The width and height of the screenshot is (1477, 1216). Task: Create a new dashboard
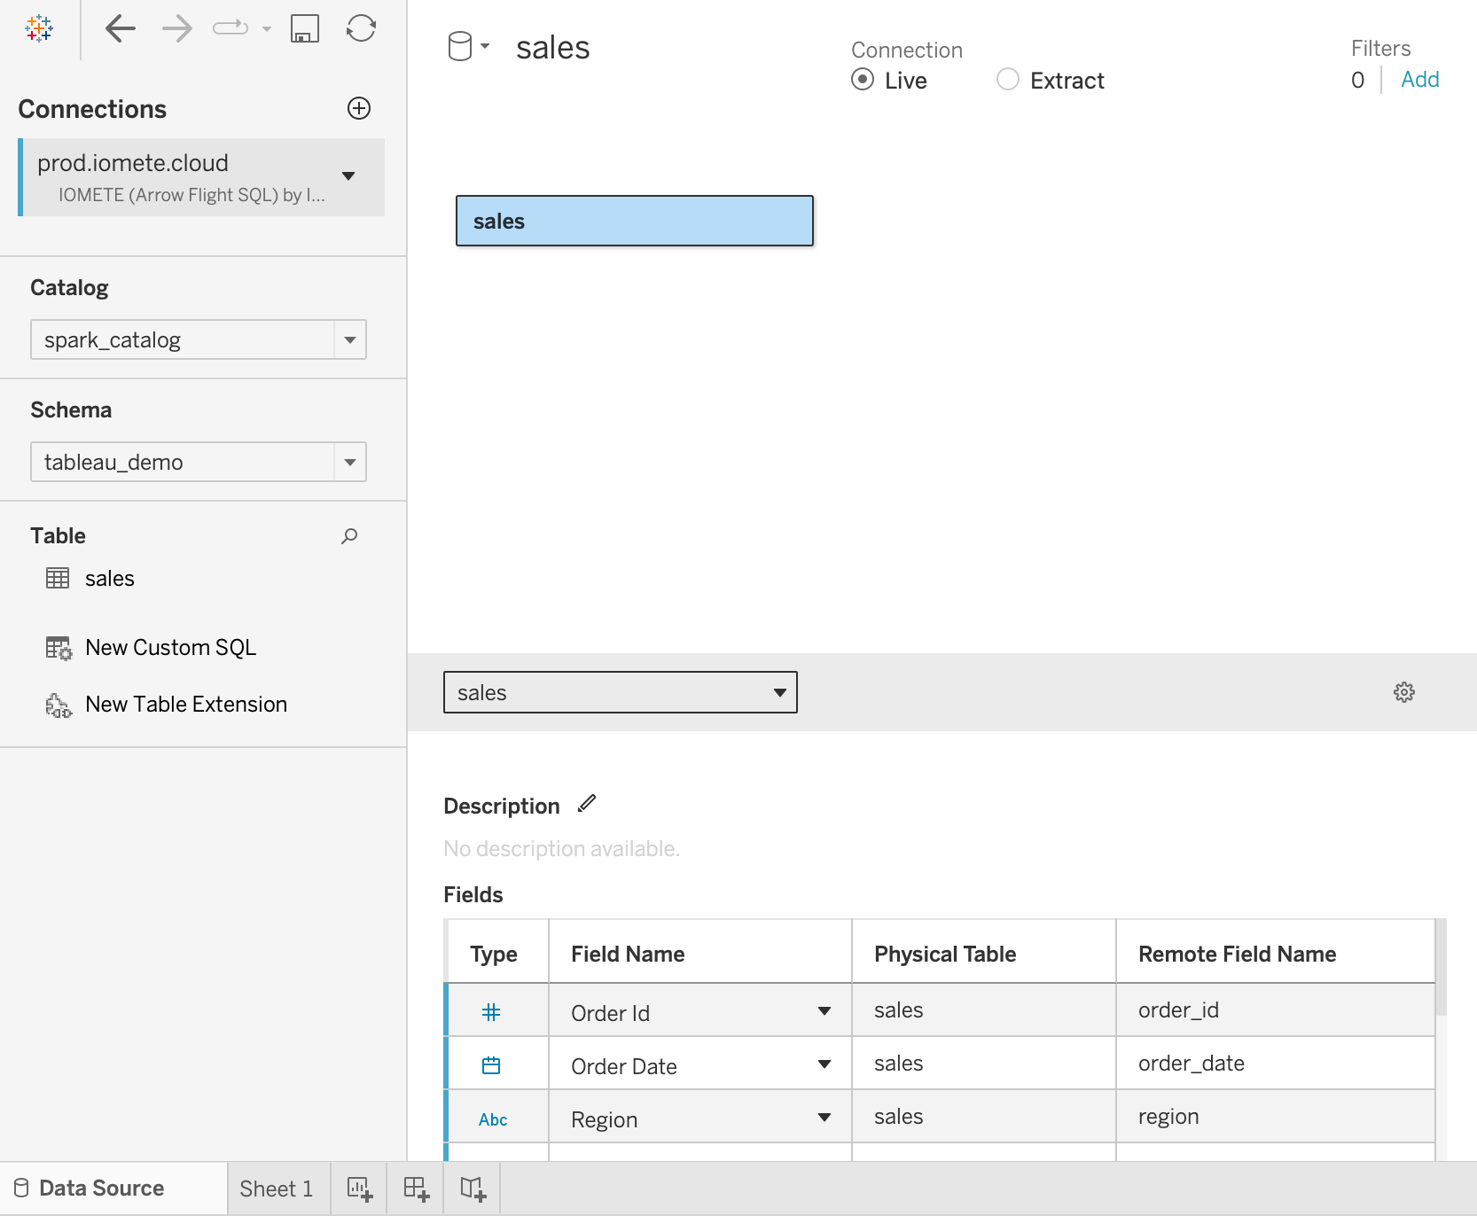tap(416, 1189)
